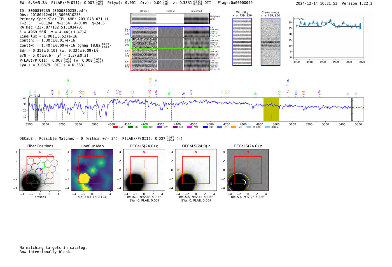Click the lime OIII legend swatch
This screenshot has width=392, height=267.
(145, 127)
